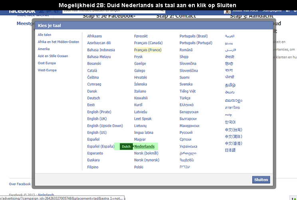Pick Shqip language

(x=184, y=57)
